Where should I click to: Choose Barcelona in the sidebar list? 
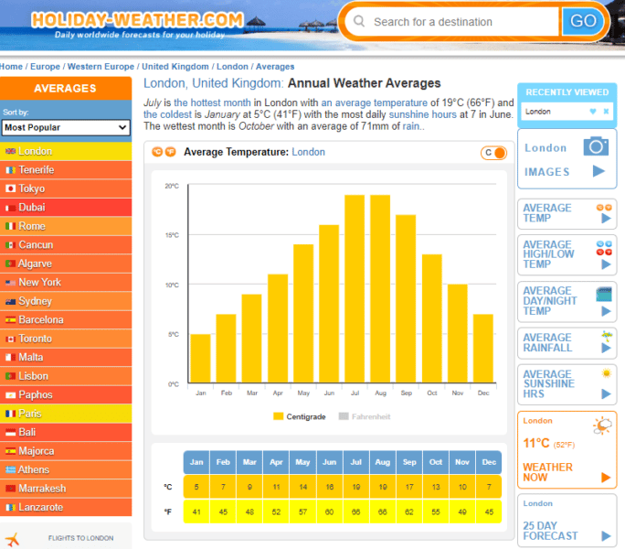66,320
